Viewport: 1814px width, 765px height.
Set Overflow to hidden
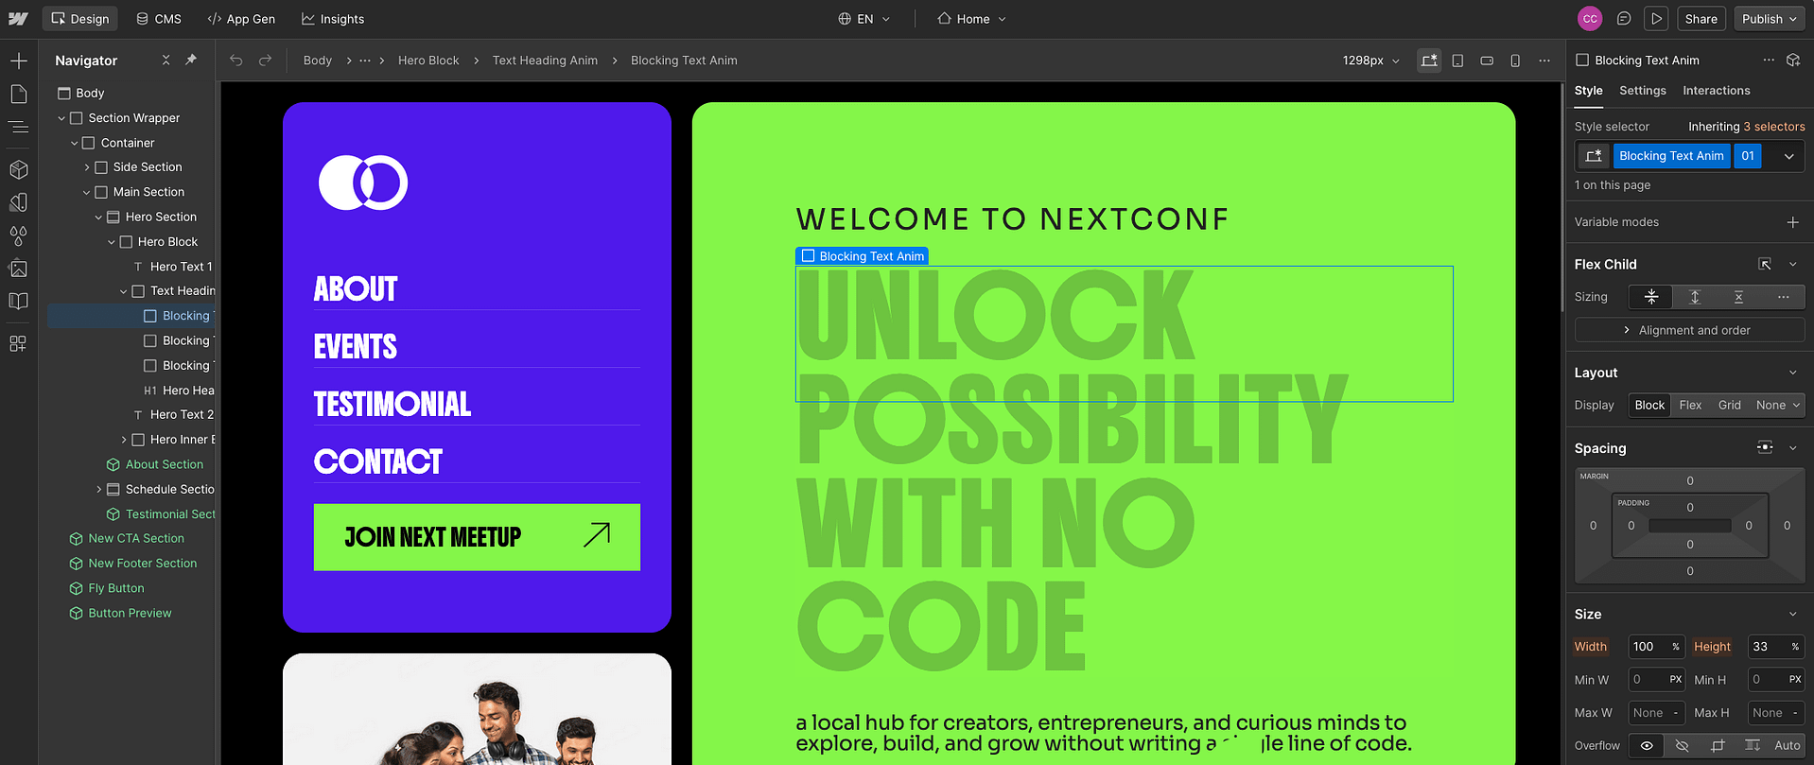click(1682, 746)
